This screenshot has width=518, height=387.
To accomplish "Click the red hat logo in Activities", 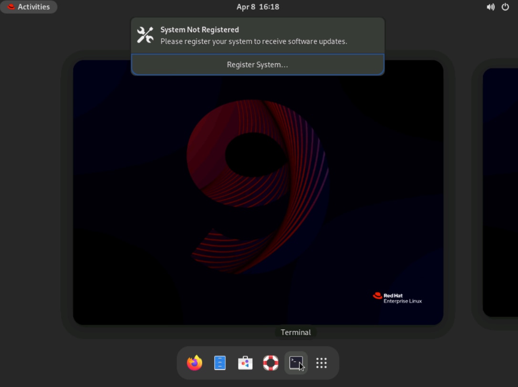I will click(x=11, y=7).
